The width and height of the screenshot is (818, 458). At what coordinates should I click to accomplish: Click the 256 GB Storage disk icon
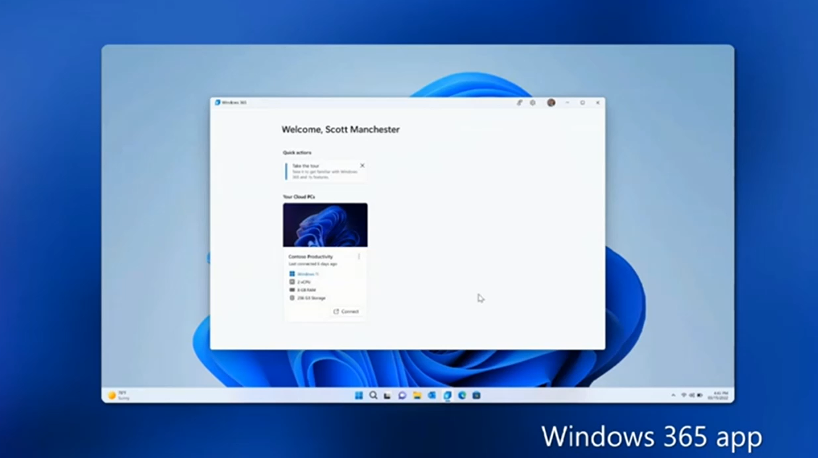click(x=292, y=298)
